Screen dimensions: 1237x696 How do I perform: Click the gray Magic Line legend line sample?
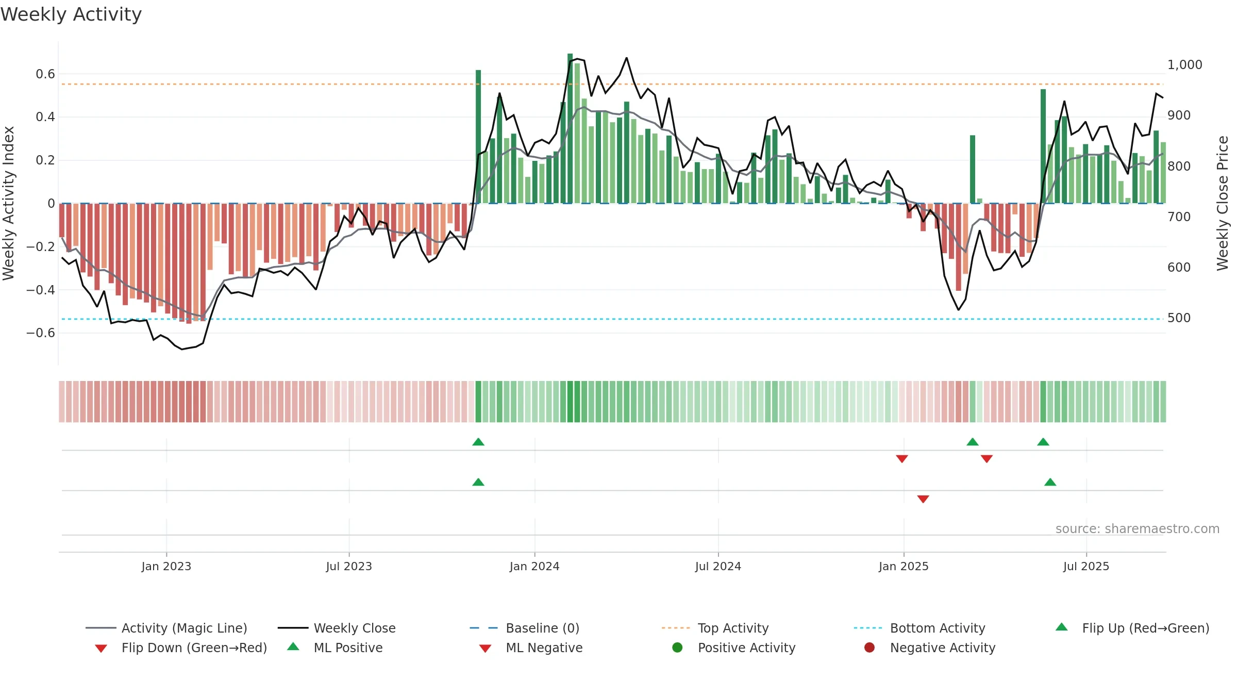click(x=101, y=628)
